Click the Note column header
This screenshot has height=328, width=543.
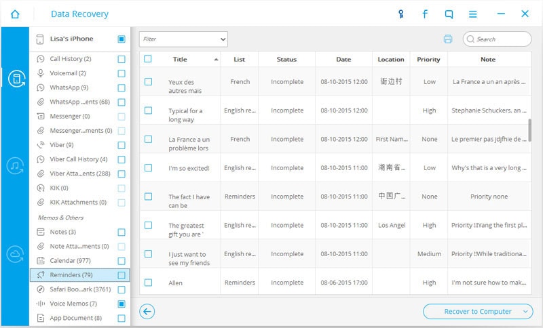pos(488,60)
